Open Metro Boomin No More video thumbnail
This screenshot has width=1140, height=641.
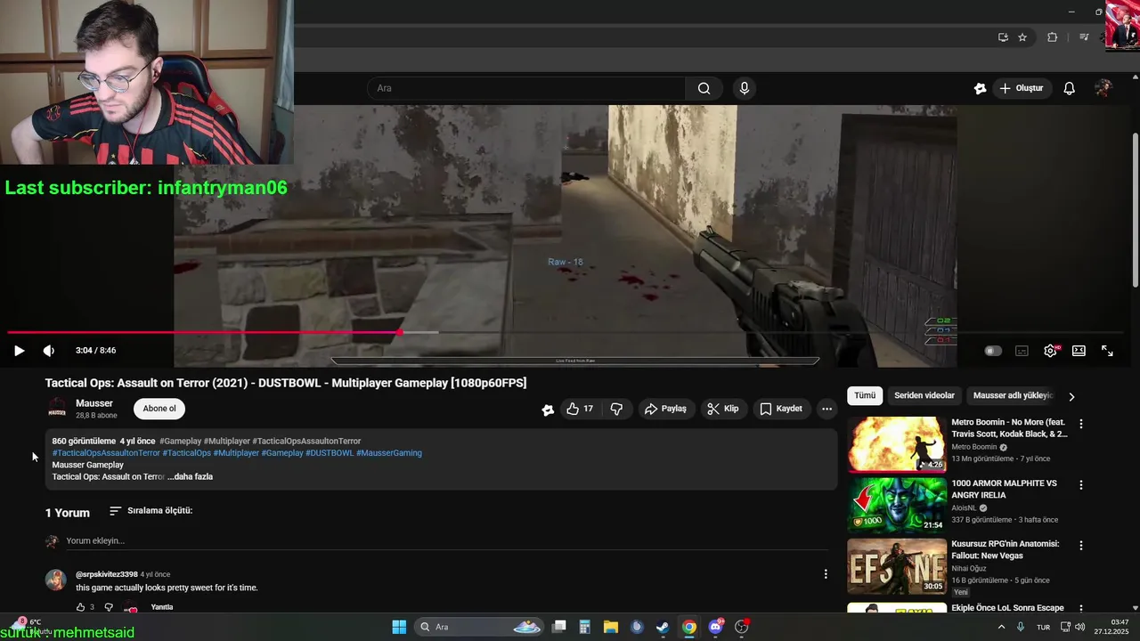coord(897,444)
